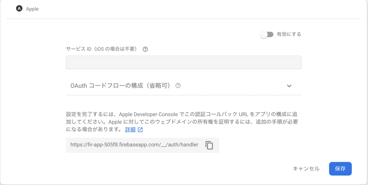Click the Apple provider logo icon
This screenshot has height=185, width=368.
click(x=20, y=9)
